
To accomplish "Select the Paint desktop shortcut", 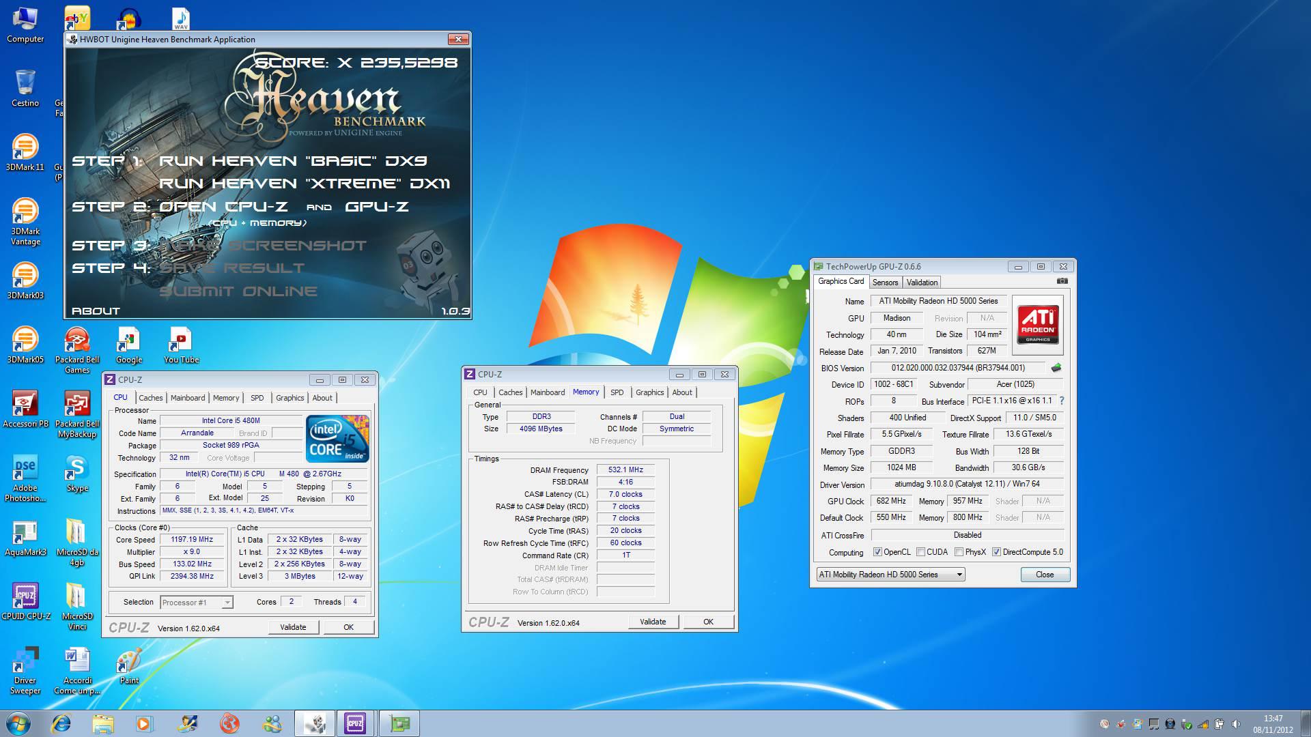I will [129, 665].
